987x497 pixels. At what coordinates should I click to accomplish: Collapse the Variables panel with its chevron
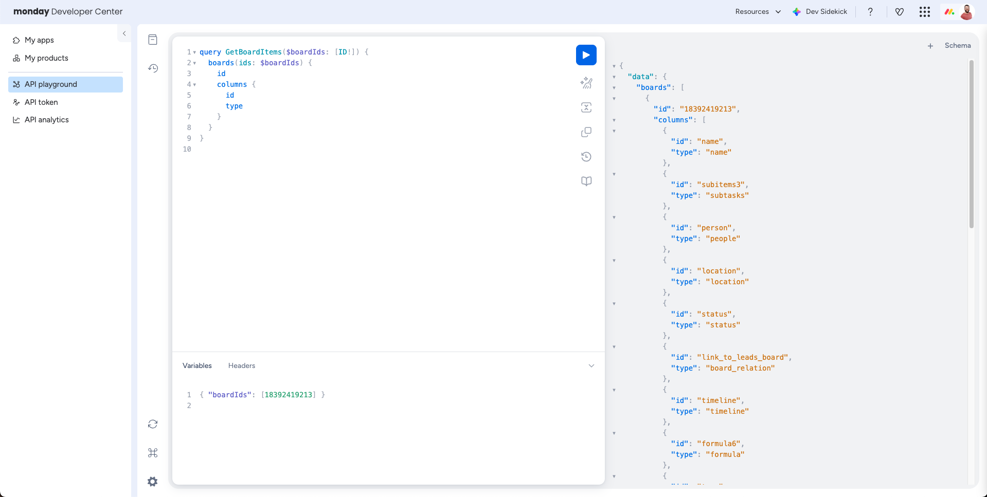coord(591,365)
